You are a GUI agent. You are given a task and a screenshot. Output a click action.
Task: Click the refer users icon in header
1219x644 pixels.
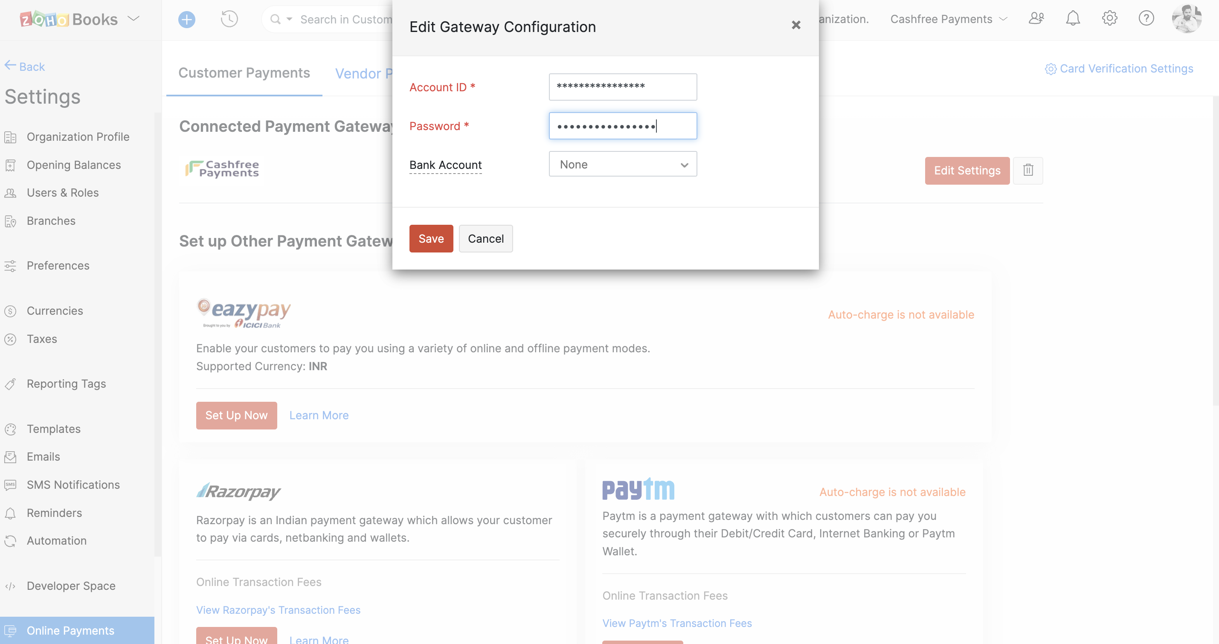tap(1036, 18)
